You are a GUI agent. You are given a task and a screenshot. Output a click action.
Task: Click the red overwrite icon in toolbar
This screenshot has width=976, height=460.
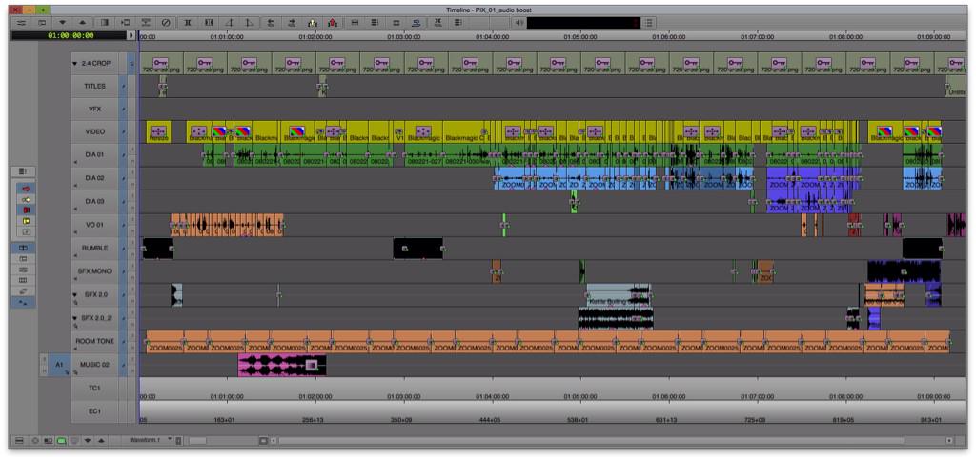[333, 22]
